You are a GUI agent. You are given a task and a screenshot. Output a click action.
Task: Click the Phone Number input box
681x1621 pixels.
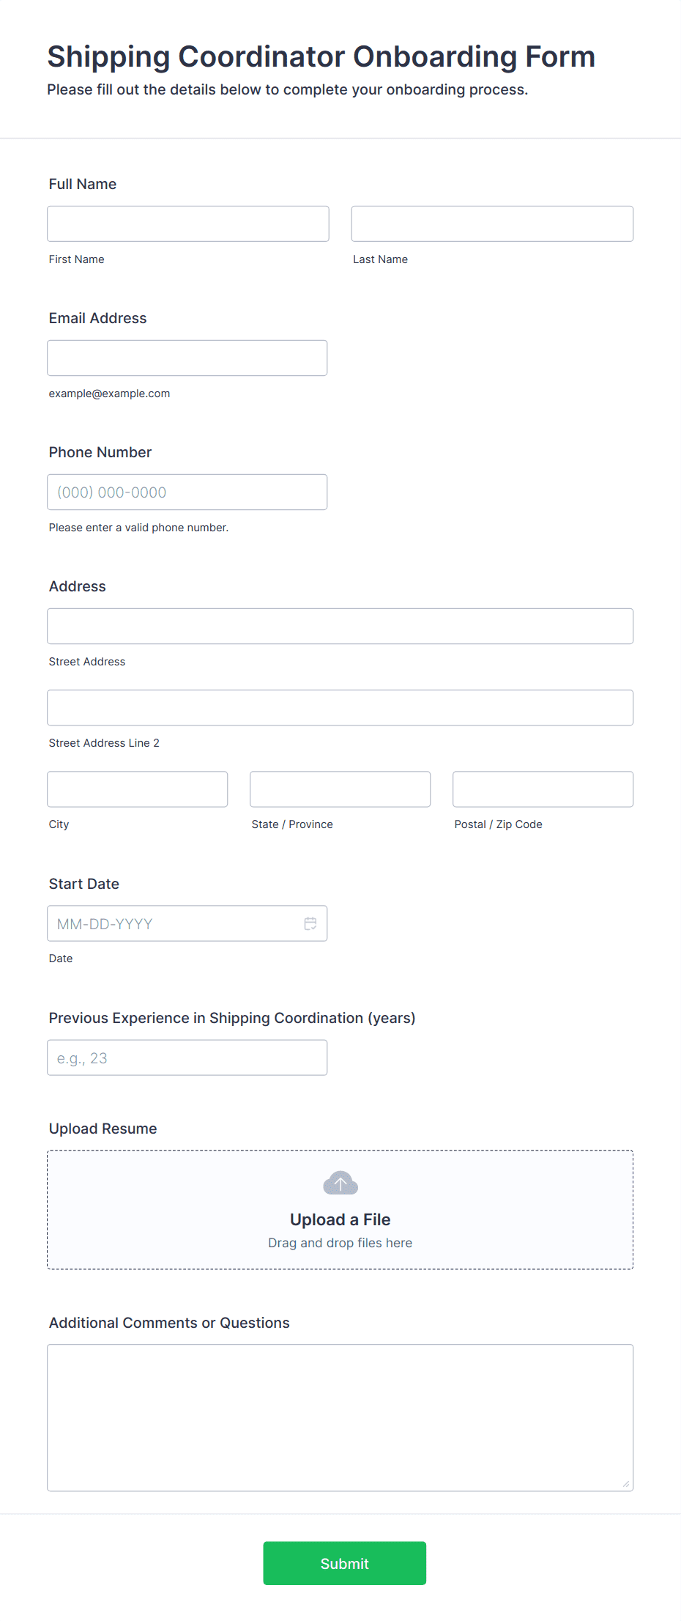(x=187, y=492)
